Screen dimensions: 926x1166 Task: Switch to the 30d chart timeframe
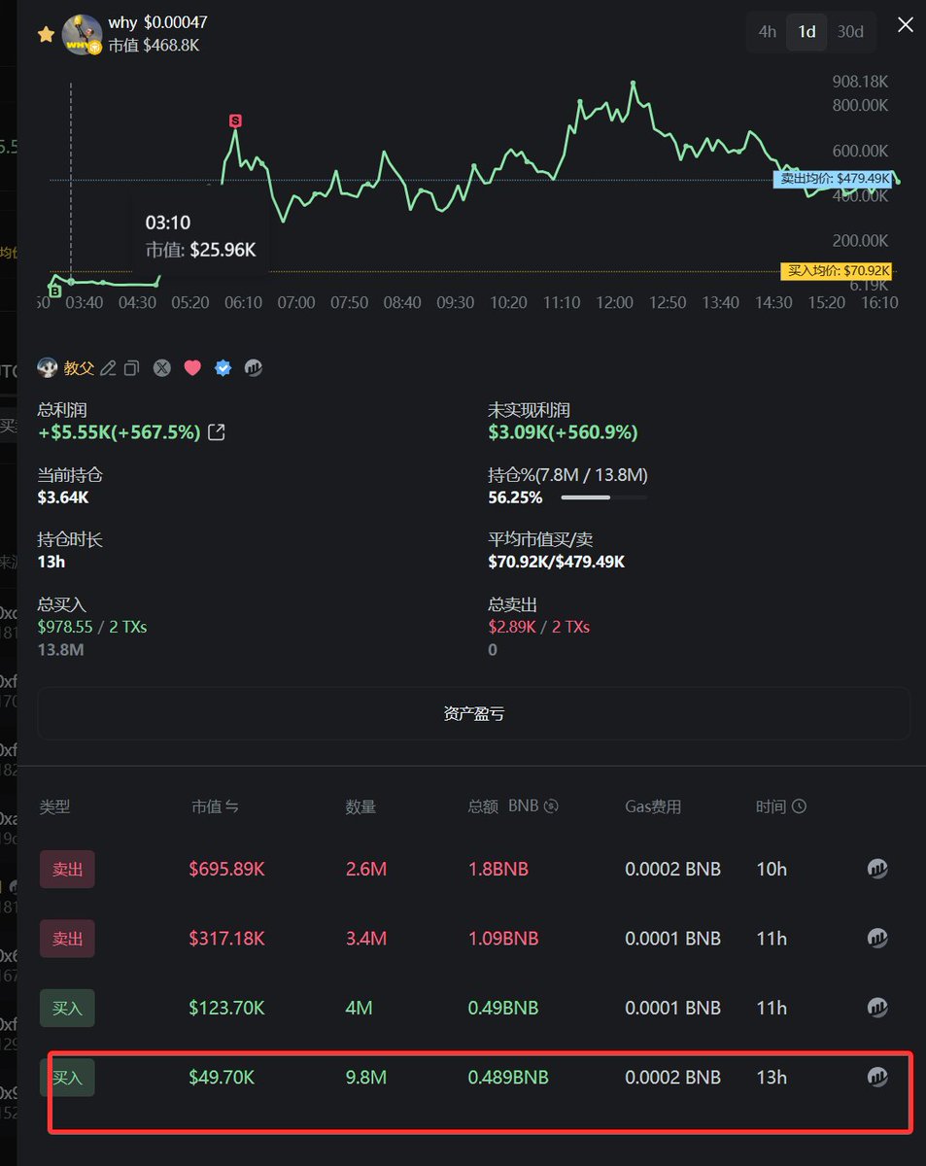click(x=850, y=31)
